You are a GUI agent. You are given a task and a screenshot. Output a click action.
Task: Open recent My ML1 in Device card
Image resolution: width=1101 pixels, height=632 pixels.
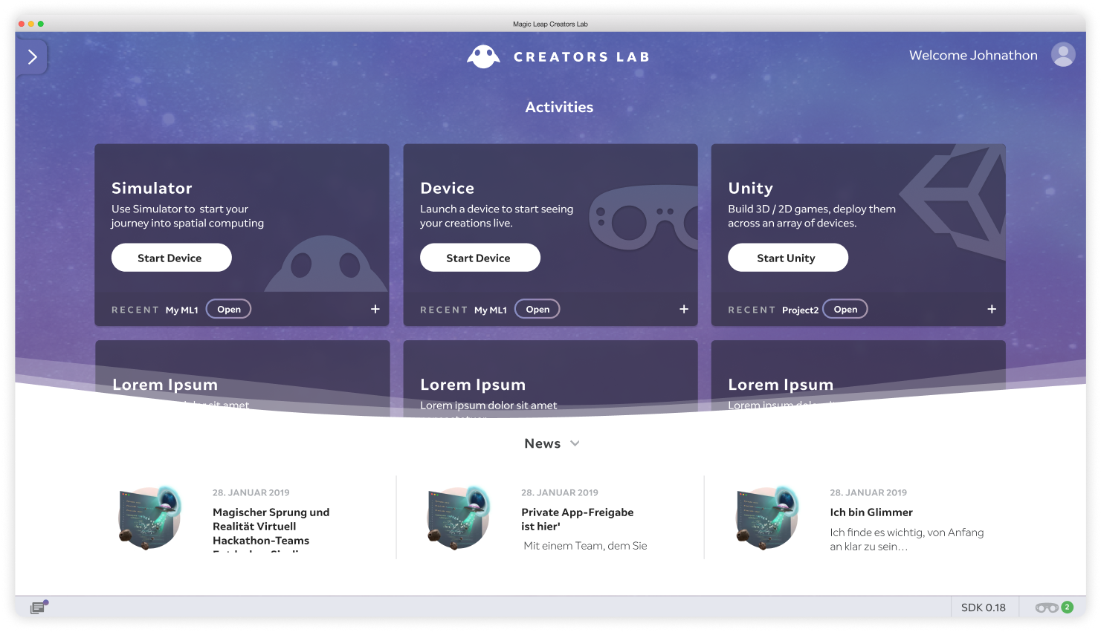click(537, 310)
